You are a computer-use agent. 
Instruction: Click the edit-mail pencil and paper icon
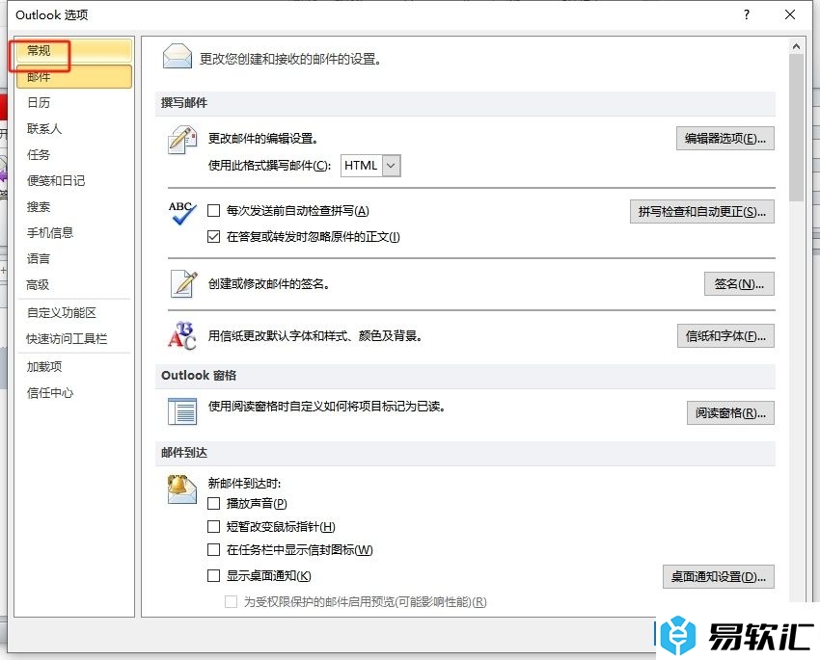point(182,140)
